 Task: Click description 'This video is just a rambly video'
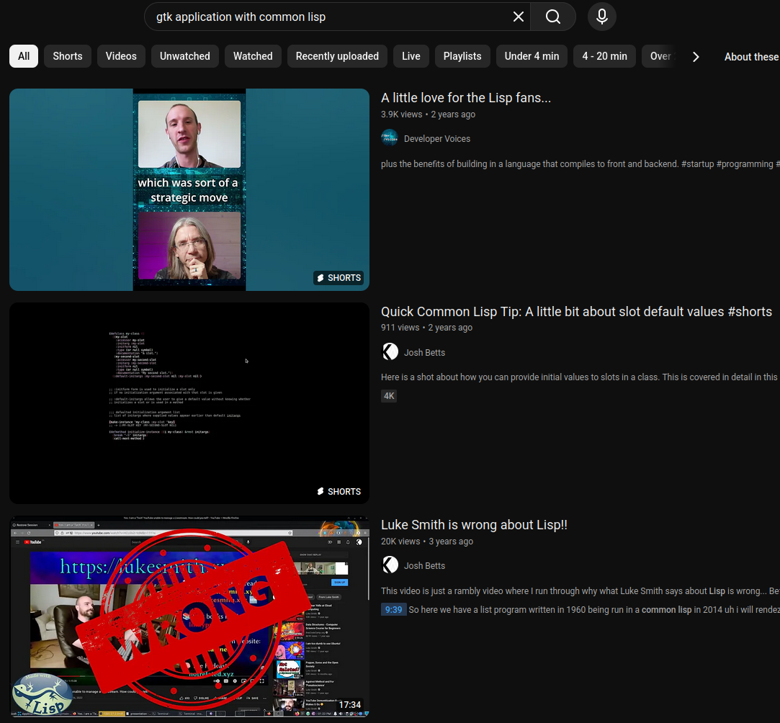pos(580,590)
